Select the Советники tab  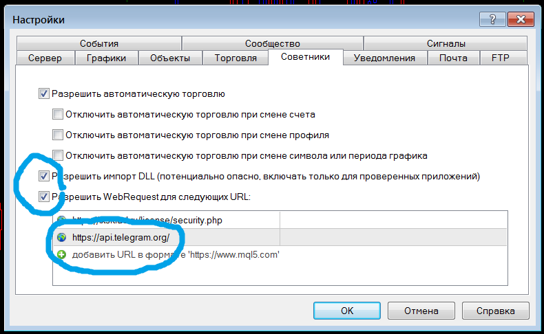pos(305,57)
